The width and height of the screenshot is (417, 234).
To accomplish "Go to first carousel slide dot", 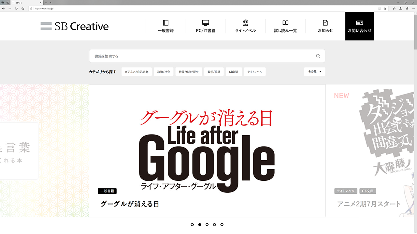I will 192,225.
